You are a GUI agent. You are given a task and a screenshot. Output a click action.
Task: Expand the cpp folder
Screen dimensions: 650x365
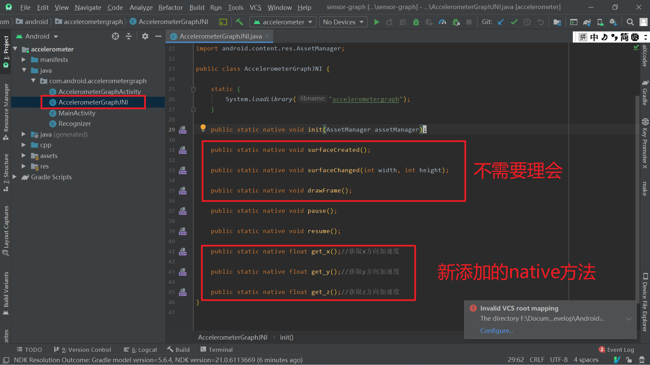[24, 145]
